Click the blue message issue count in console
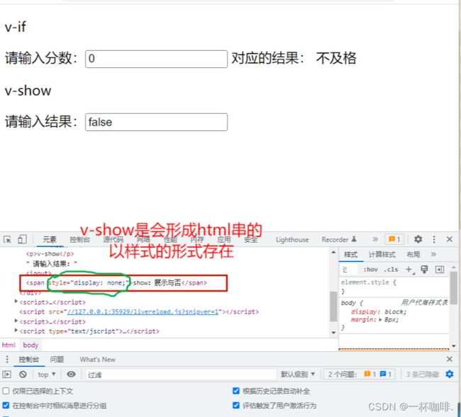The height and width of the screenshot is (417, 461). 385,374
